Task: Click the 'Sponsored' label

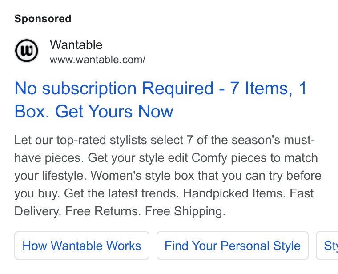Action: [x=43, y=19]
